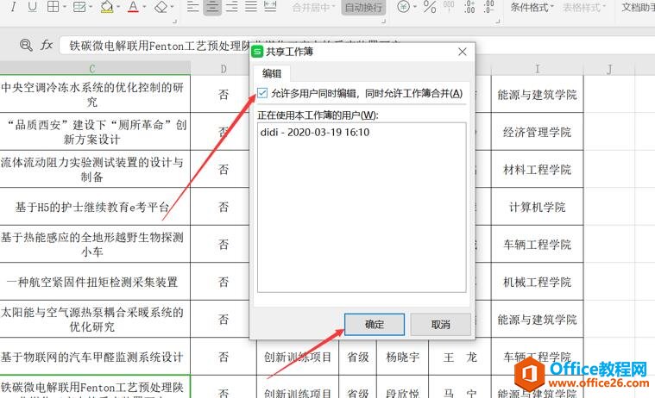655x398 pixels.
Task: Apply cell borders icon
Action: pos(53,7)
